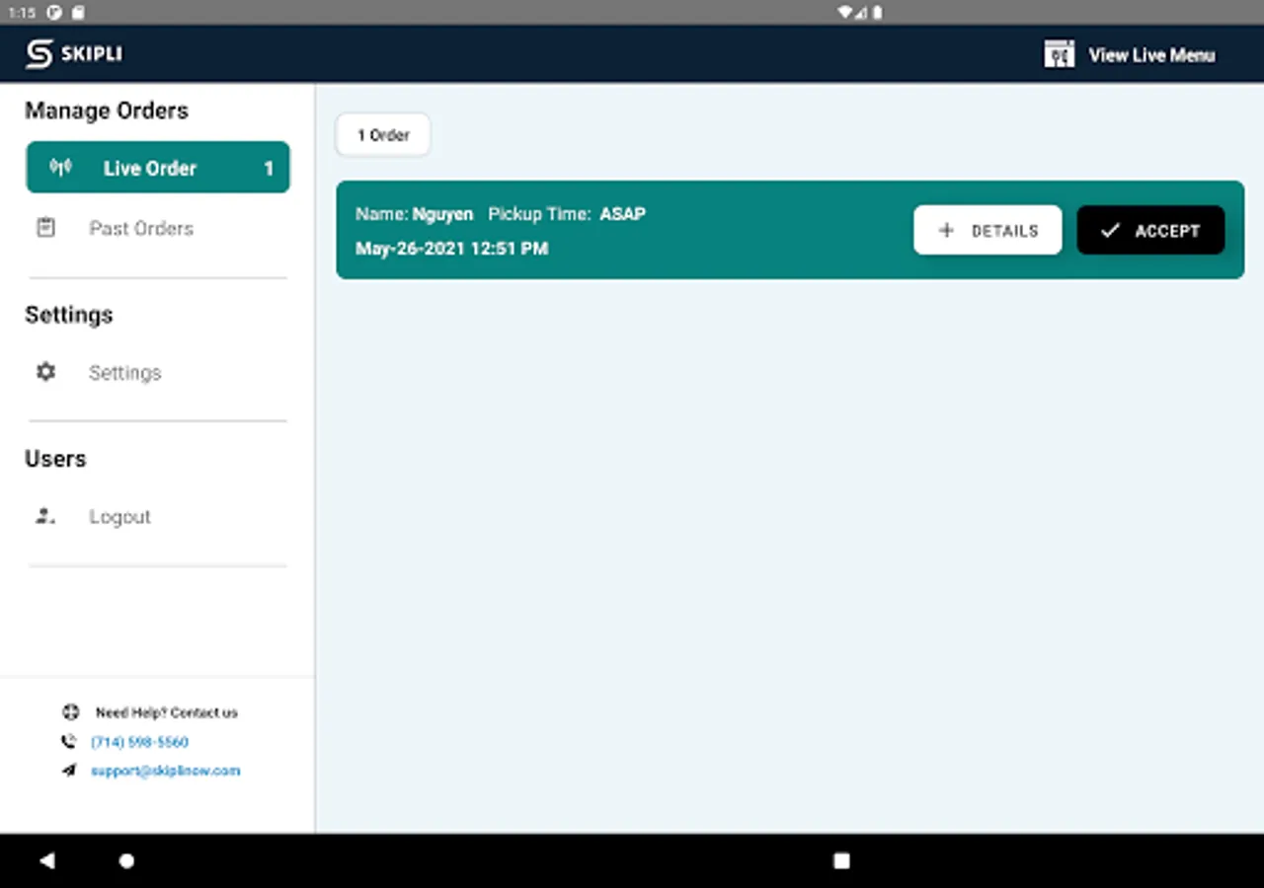The width and height of the screenshot is (1264, 888).
Task: Click the Wi-Fi status icon in the status bar
Action: click(x=844, y=13)
